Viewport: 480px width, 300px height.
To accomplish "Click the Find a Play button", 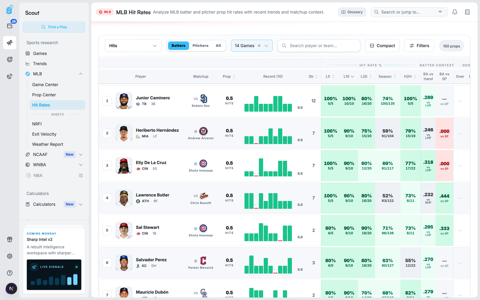I will point(54,27).
